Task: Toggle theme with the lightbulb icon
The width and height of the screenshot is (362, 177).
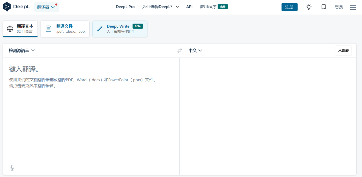Action: point(308,7)
